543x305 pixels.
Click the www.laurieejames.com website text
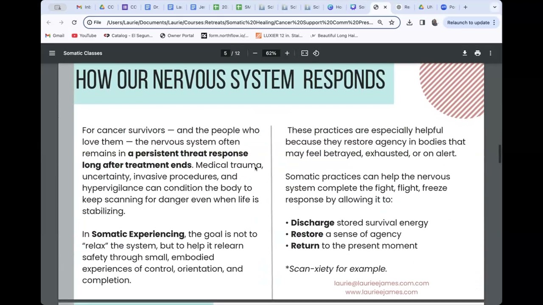click(x=381, y=292)
